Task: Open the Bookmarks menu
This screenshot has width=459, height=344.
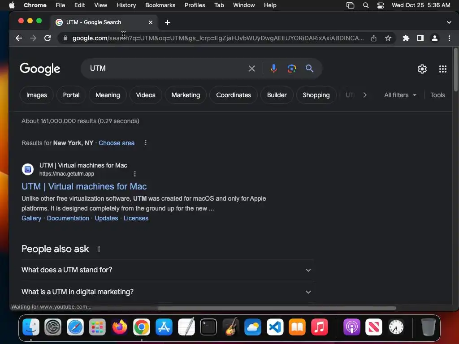Action: pyautogui.click(x=160, y=5)
